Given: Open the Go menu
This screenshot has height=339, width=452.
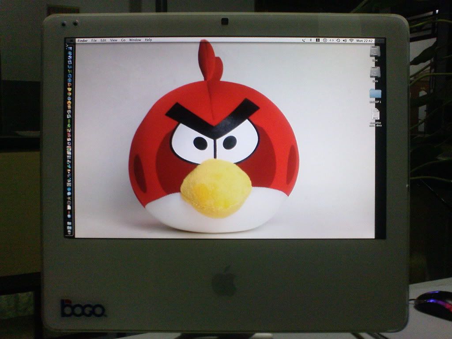Looking at the screenshot, I should pyautogui.click(x=124, y=40).
